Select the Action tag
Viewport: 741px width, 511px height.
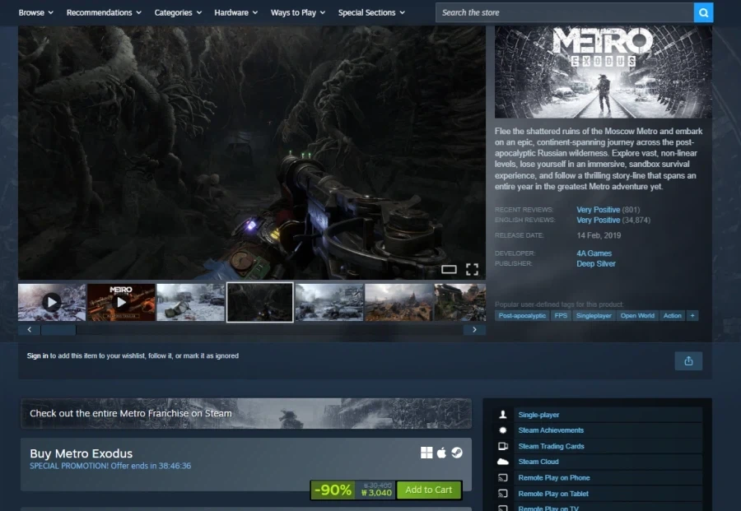672,315
